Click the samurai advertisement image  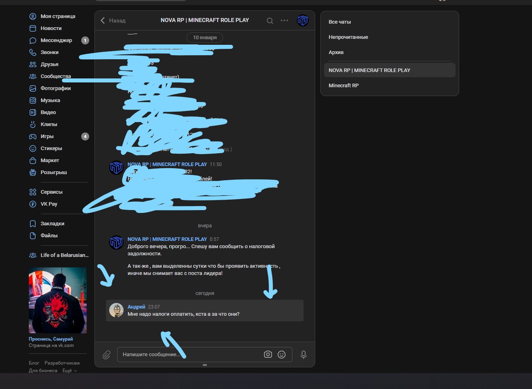tap(58, 301)
